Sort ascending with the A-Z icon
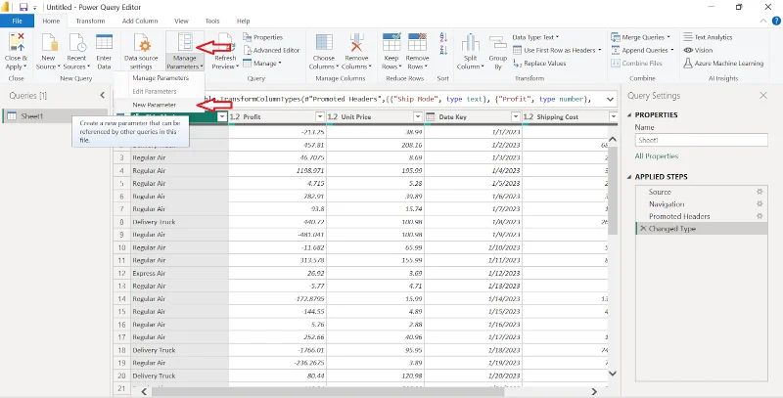The image size is (783, 398). [443, 37]
